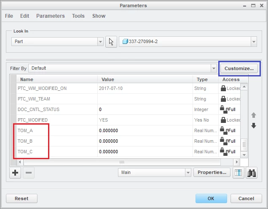Screen dimensions: 268x209
Task: Open the Tools menu
Action: (x=78, y=16)
